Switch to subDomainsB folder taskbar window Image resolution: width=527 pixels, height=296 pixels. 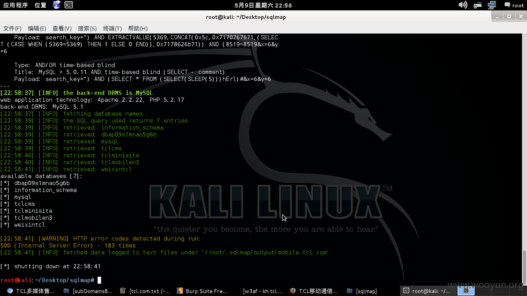[x=88, y=291]
